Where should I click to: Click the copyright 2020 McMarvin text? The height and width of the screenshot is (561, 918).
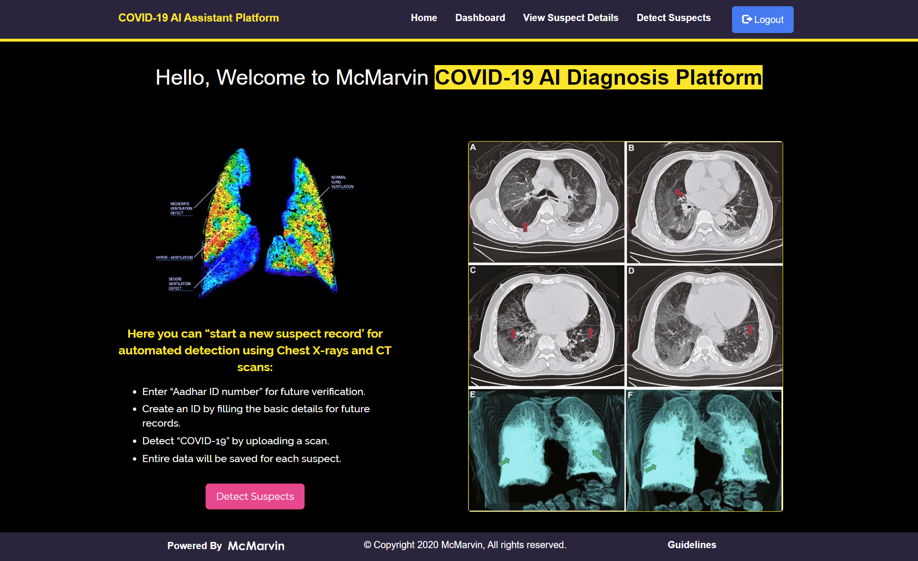pyautogui.click(x=465, y=545)
